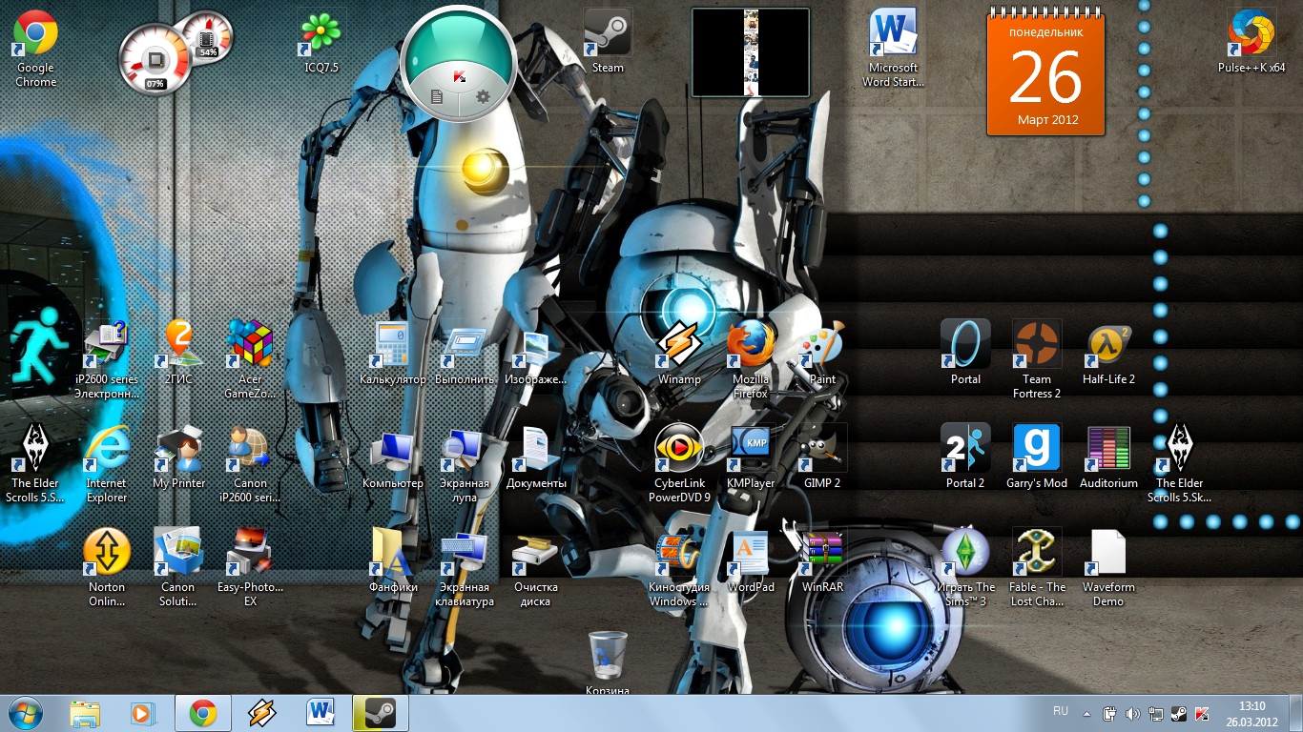Launch the Играть The Sims 3 shortcut
This screenshot has width=1303, height=732.
click(x=965, y=568)
